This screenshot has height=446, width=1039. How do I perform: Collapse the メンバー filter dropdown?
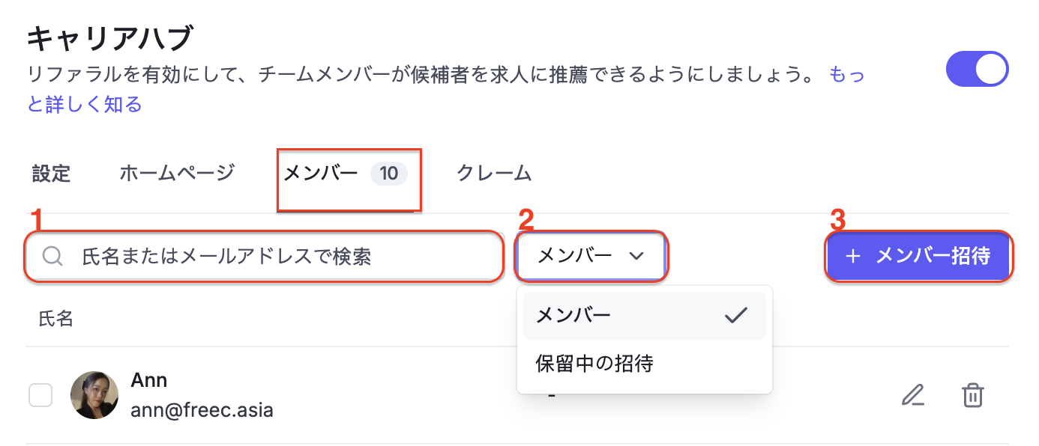tap(591, 256)
